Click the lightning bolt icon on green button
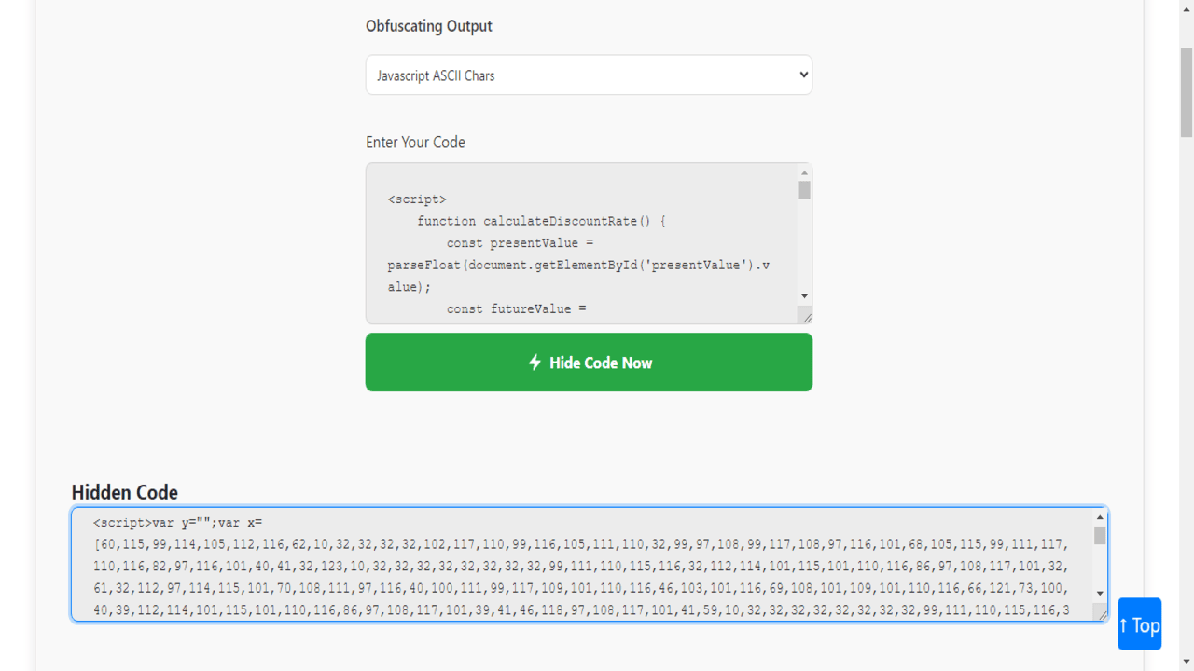The image size is (1194, 671). point(535,363)
